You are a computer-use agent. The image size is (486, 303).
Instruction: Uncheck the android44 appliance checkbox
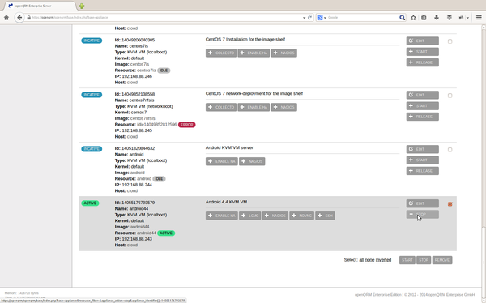(x=450, y=204)
